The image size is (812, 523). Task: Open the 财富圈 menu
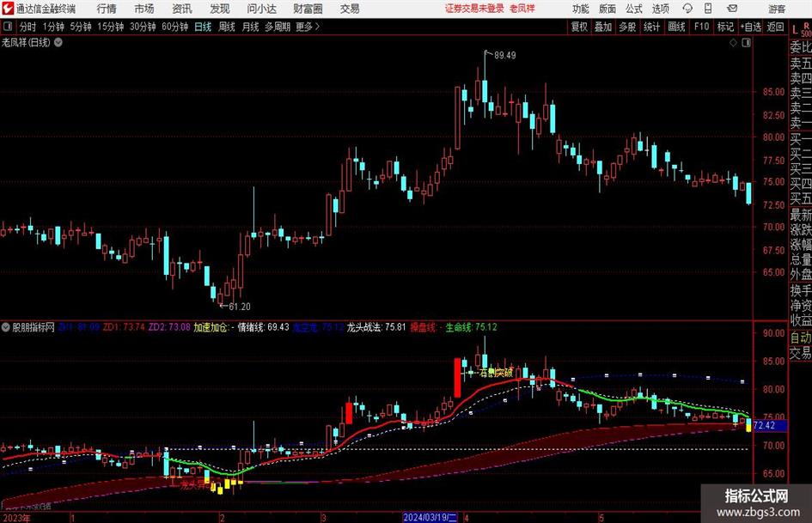click(x=308, y=9)
